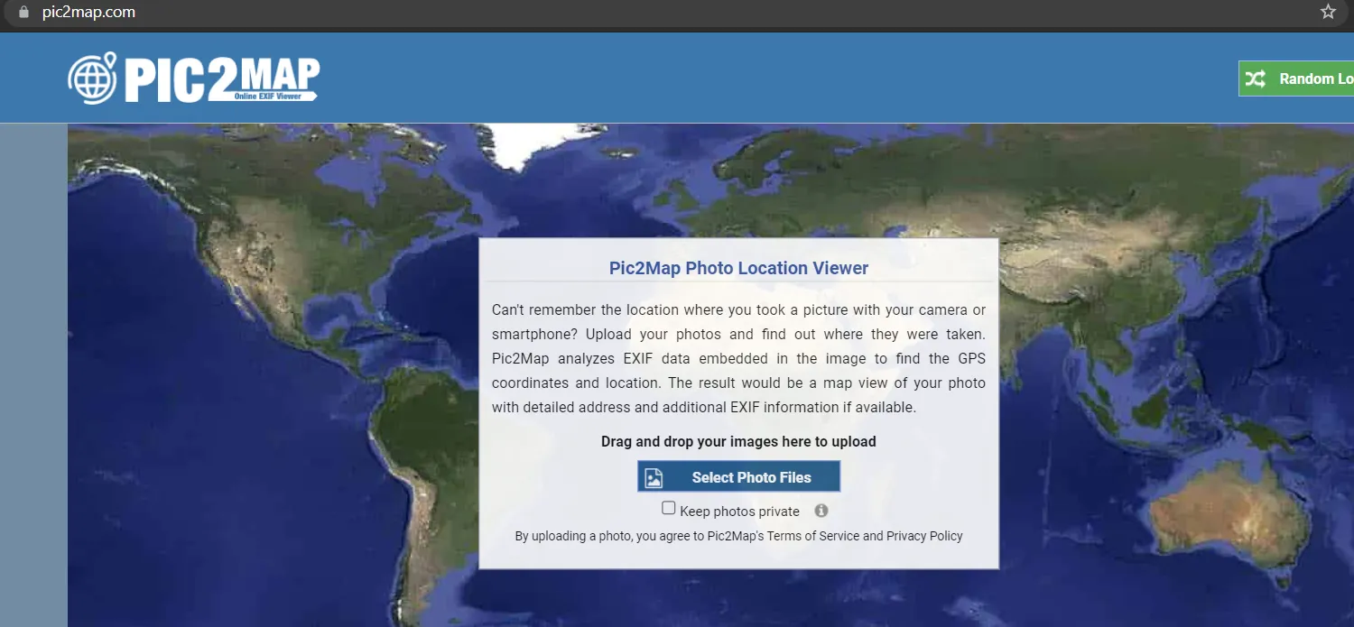Click the 'Keep photos private' label
The height and width of the screenshot is (627, 1354).
coord(739,512)
